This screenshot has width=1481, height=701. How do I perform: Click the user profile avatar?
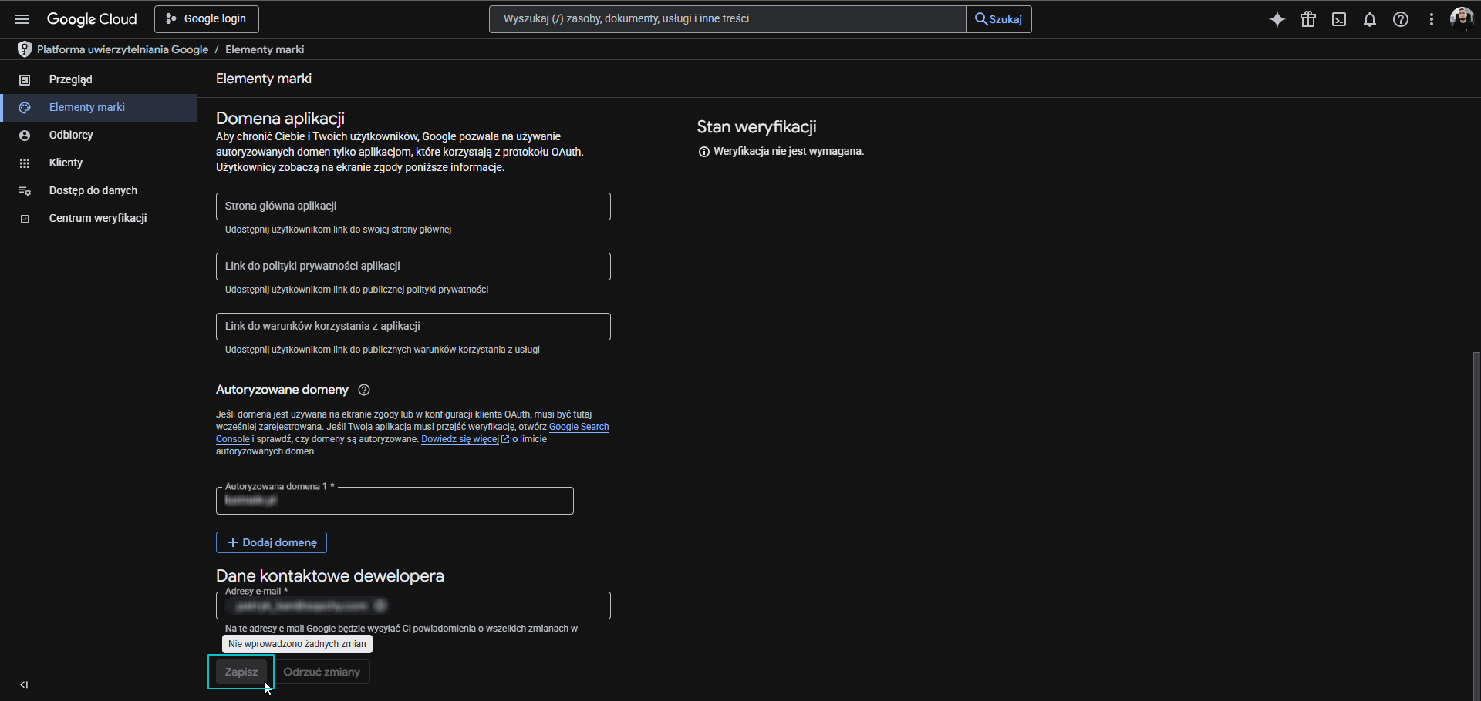[x=1461, y=18]
